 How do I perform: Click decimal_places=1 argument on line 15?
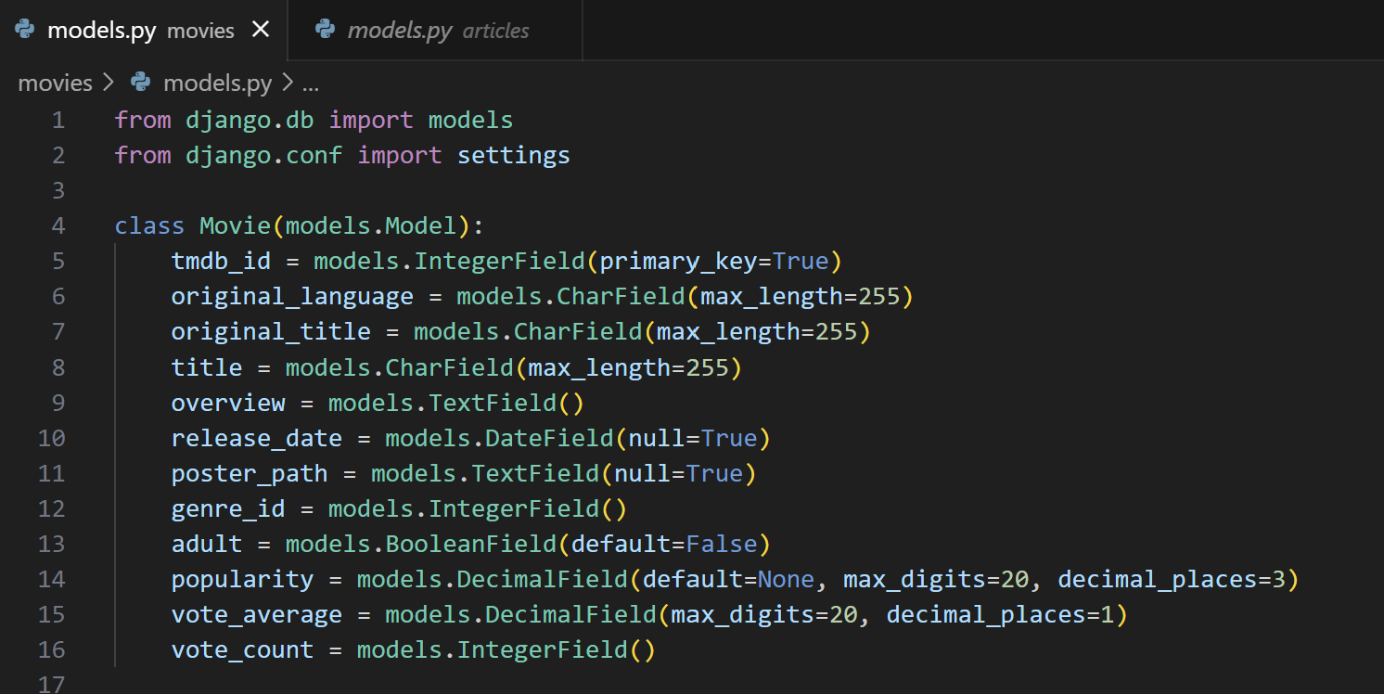pyautogui.click(x=1000, y=615)
